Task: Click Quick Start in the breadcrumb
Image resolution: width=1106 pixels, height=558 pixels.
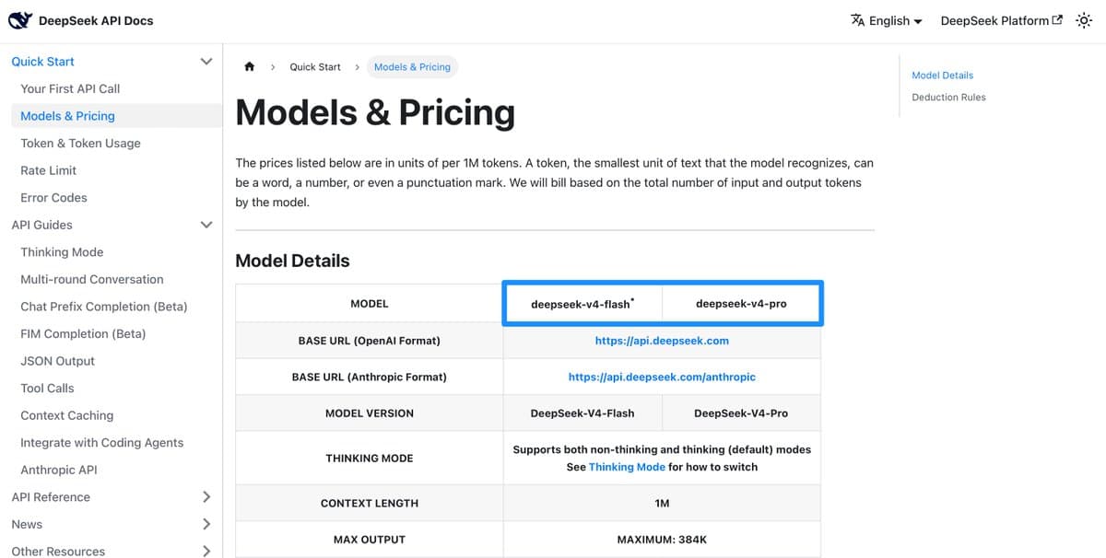Action: 314,66
